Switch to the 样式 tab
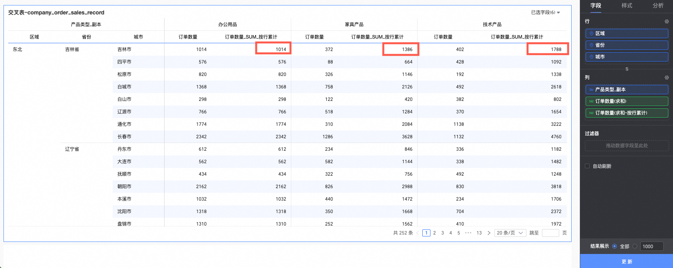Image resolution: width=673 pixels, height=268 pixels. tap(627, 5)
